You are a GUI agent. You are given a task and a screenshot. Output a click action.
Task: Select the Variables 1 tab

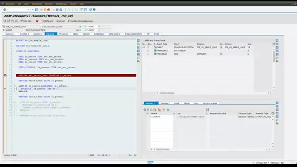pyautogui.click(x=151, y=103)
